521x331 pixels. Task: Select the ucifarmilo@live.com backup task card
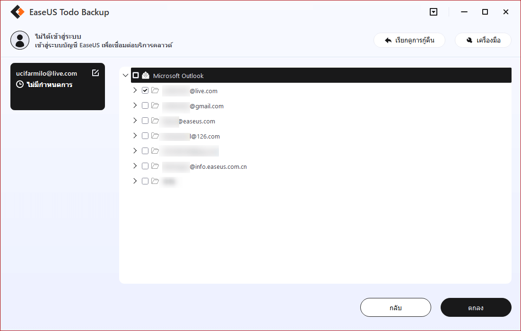58,87
